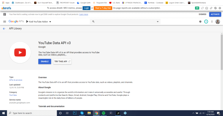Open the U.S. Bank bookmark
The image size is (223, 116).
115,3
